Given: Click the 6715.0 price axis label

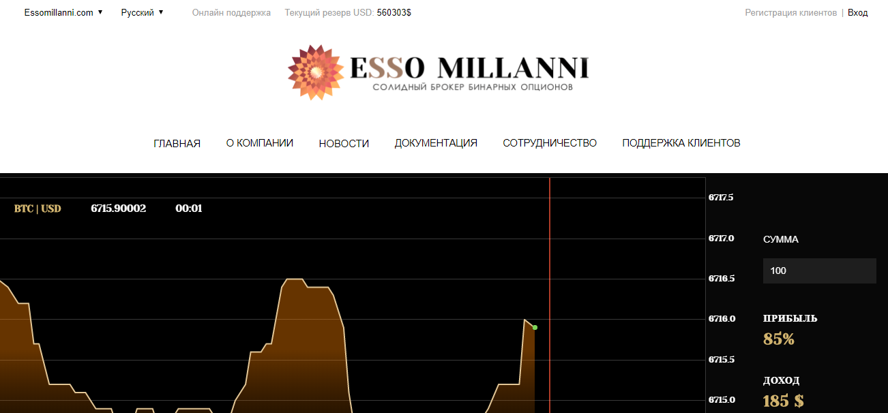Looking at the screenshot, I should 722,400.
